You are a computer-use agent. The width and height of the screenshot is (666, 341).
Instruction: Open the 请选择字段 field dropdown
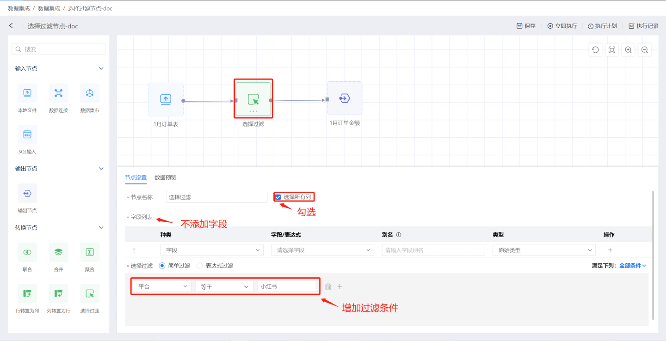tap(322, 250)
